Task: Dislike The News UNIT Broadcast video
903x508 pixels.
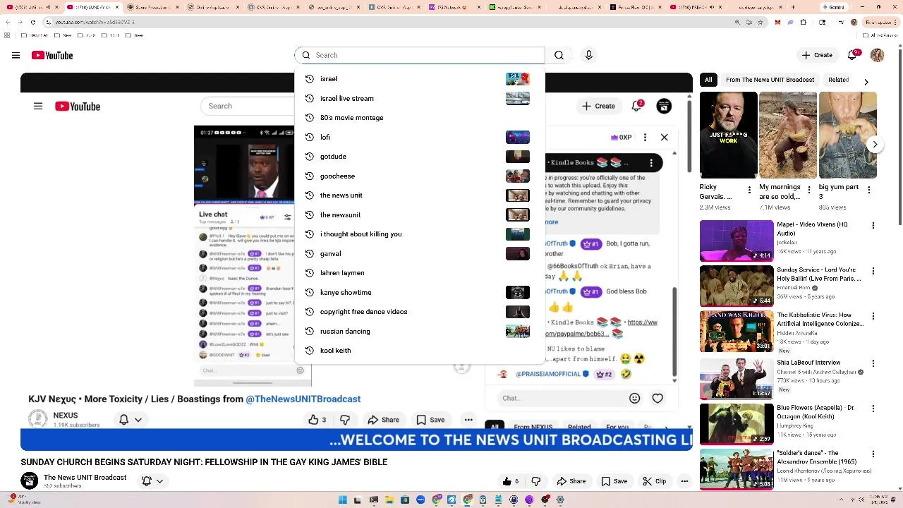Action: [x=536, y=481]
